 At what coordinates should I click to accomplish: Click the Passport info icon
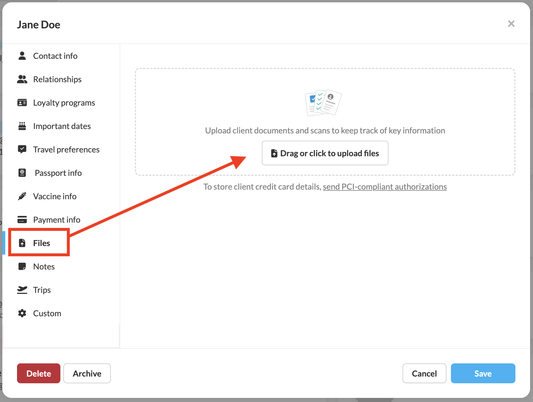click(x=22, y=173)
